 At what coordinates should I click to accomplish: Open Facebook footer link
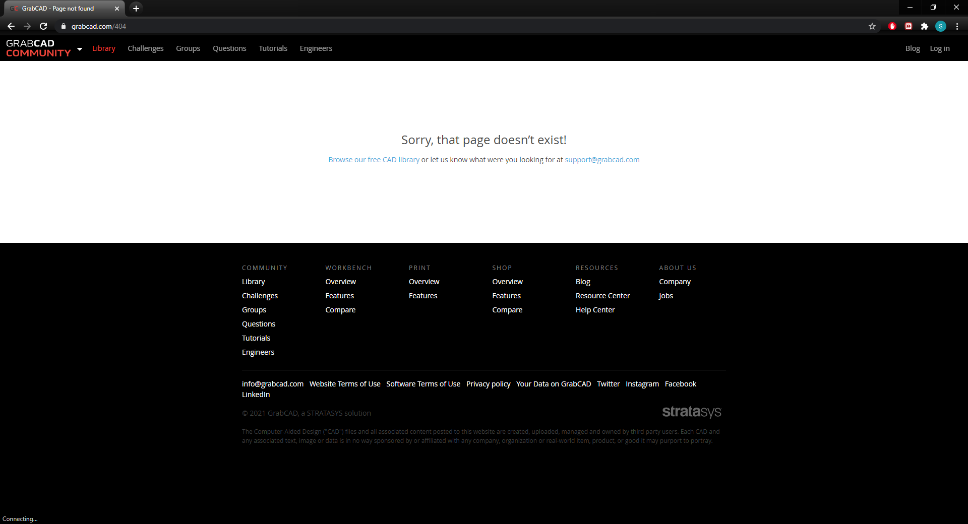(681, 384)
